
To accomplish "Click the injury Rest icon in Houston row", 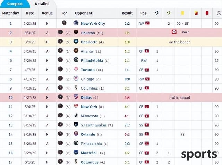I will click(x=174, y=32).
